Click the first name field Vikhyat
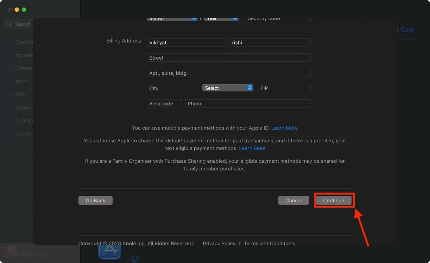 (186, 42)
